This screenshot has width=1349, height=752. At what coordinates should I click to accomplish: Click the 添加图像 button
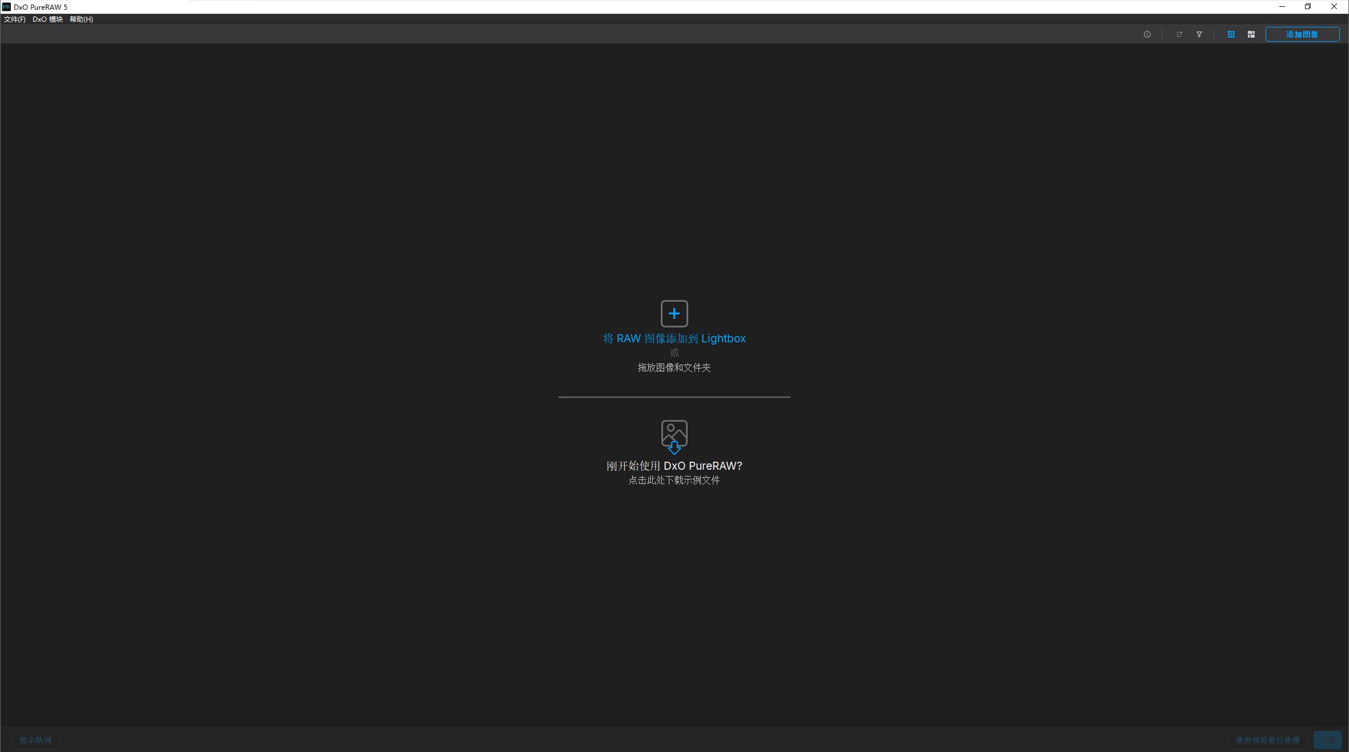(1302, 34)
